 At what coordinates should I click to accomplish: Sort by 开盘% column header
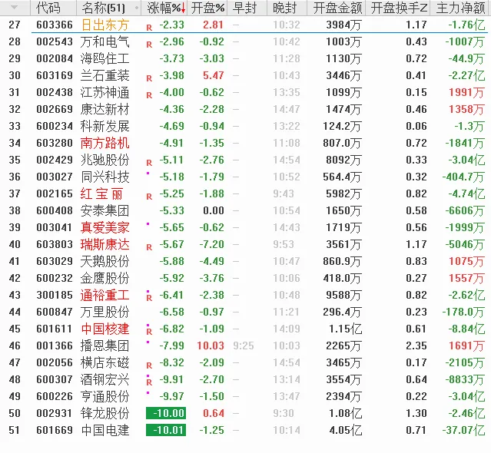pyautogui.click(x=208, y=8)
